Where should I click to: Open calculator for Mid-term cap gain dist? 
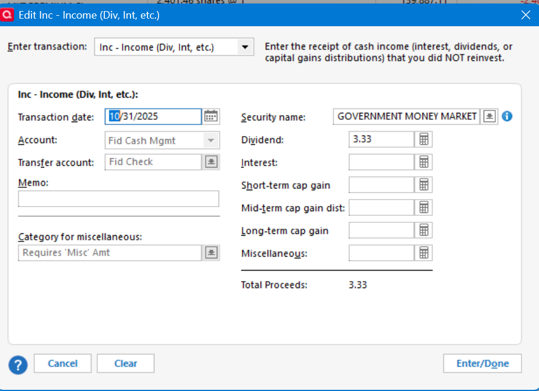pyautogui.click(x=424, y=207)
